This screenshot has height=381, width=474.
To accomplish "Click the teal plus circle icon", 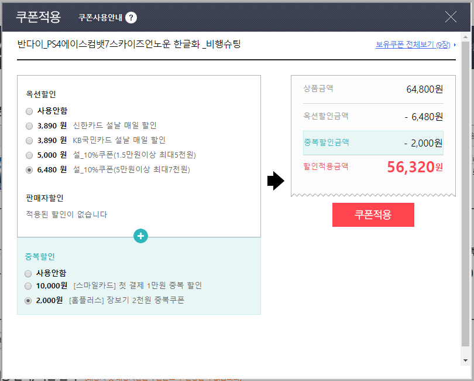I will (140, 236).
